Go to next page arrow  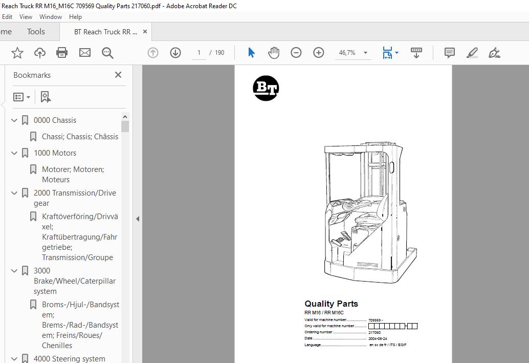pos(175,53)
